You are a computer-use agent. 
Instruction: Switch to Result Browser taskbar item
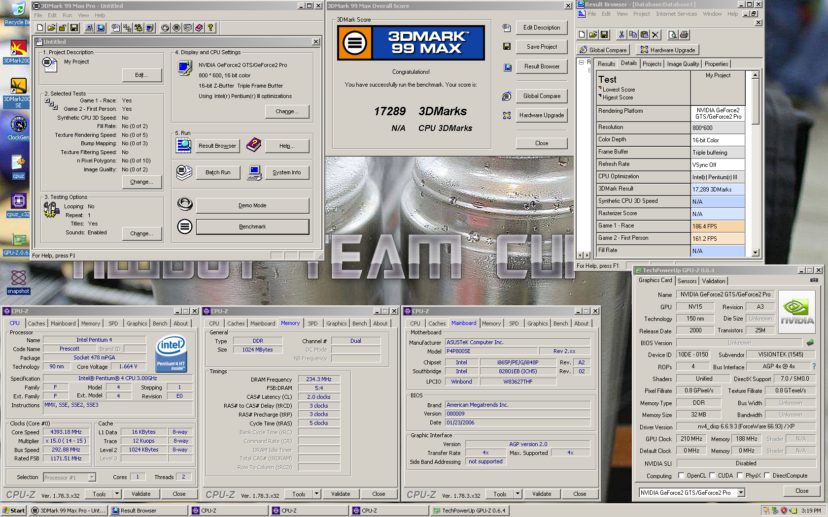click(x=149, y=511)
